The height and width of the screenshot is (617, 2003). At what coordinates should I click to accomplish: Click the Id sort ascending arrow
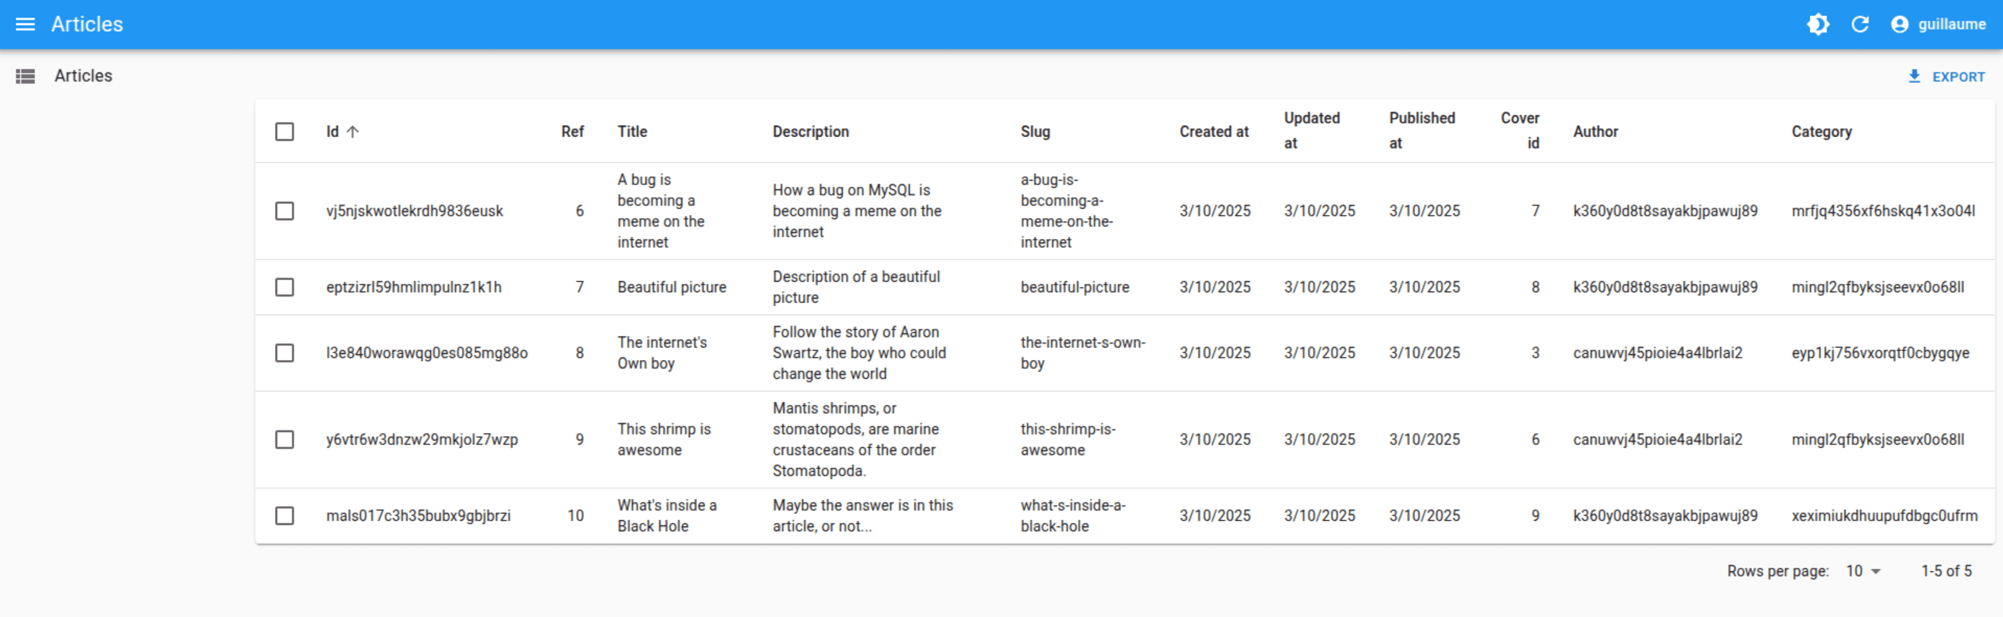pyautogui.click(x=352, y=132)
